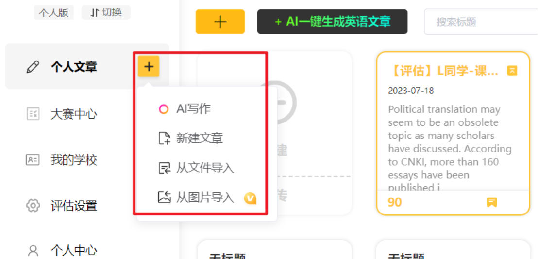Click the 从文件导入 import icon
The height and width of the screenshot is (259, 538).
click(x=164, y=168)
